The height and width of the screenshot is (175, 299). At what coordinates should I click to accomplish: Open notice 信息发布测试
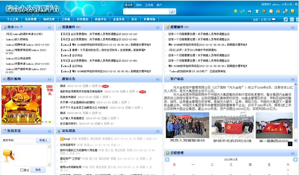[68, 97]
